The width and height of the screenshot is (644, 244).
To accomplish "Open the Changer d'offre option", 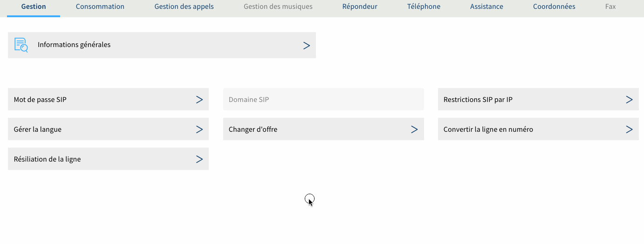I will coord(253,129).
